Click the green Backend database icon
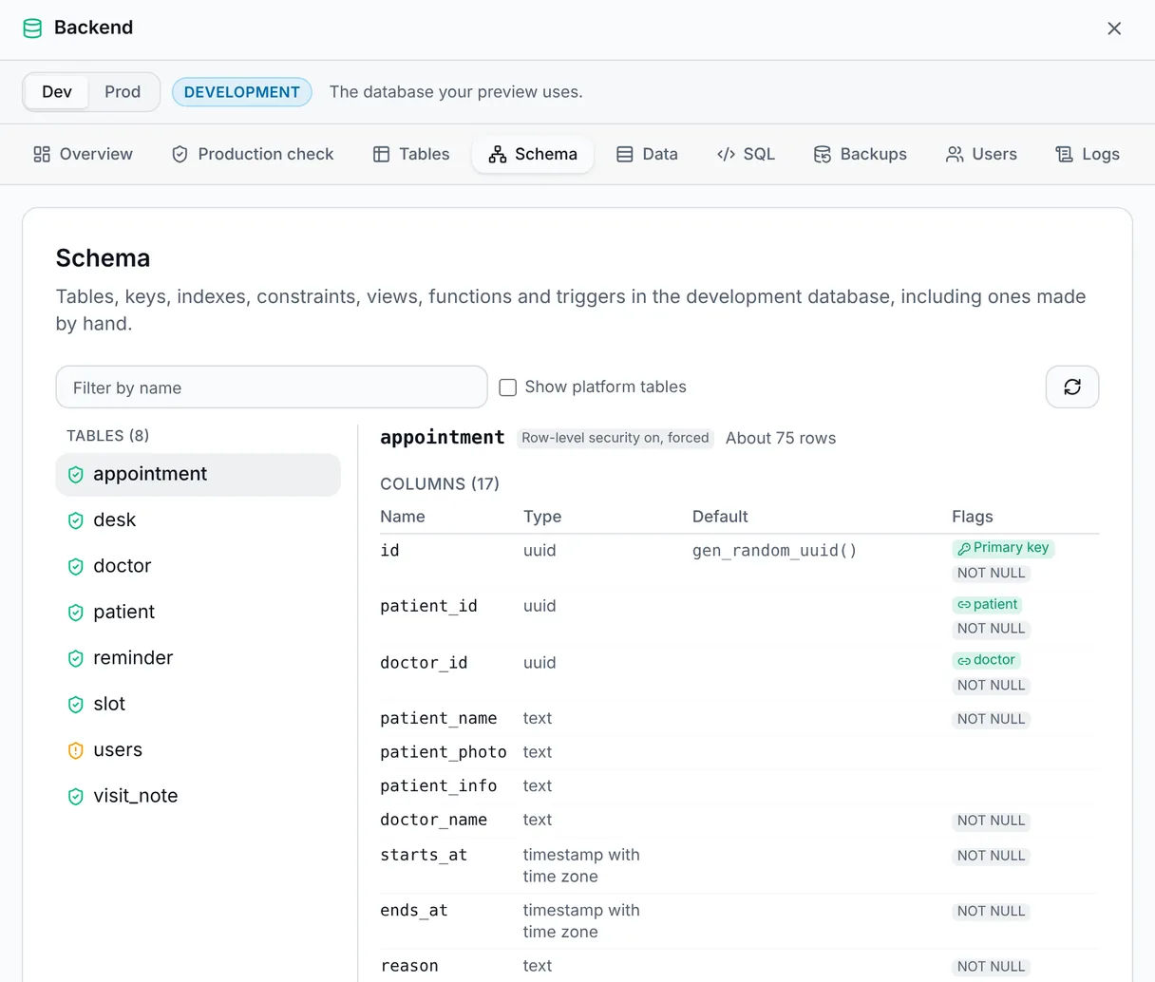Image resolution: width=1155 pixels, height=982 pixels. tap(32, 28)
